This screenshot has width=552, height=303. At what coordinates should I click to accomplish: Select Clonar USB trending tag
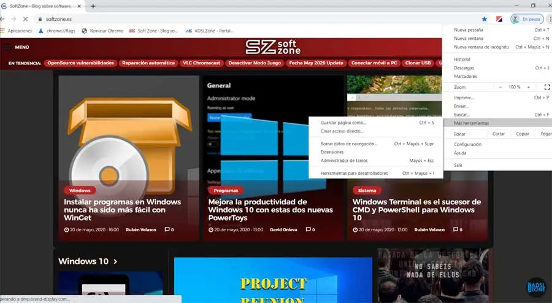[418, 63]
